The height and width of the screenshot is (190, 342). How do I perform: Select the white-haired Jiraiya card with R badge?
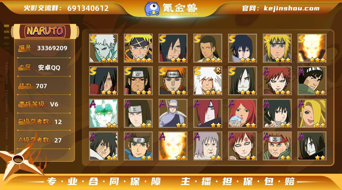[208, 81]
